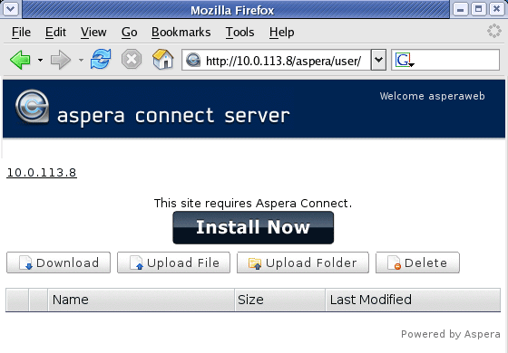Click the Install Now button
This screenshot has height=353, width=508.
tap(253, 227)
